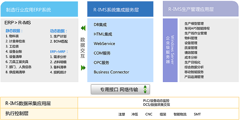This screenshot has height=122, width=240.
Task: Click the 动态数据 label
Action: point(58,31)
